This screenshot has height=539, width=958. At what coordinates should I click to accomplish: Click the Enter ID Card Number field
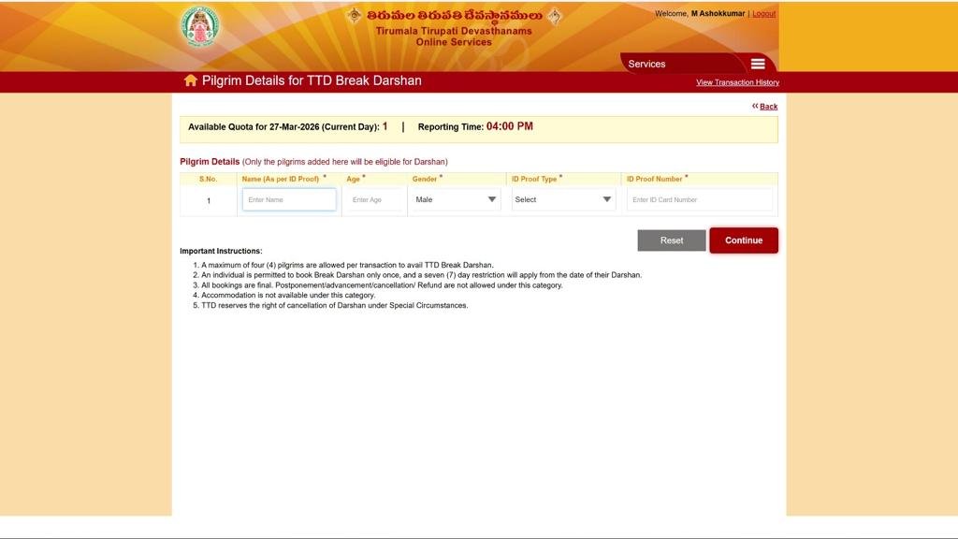(699, 199)
